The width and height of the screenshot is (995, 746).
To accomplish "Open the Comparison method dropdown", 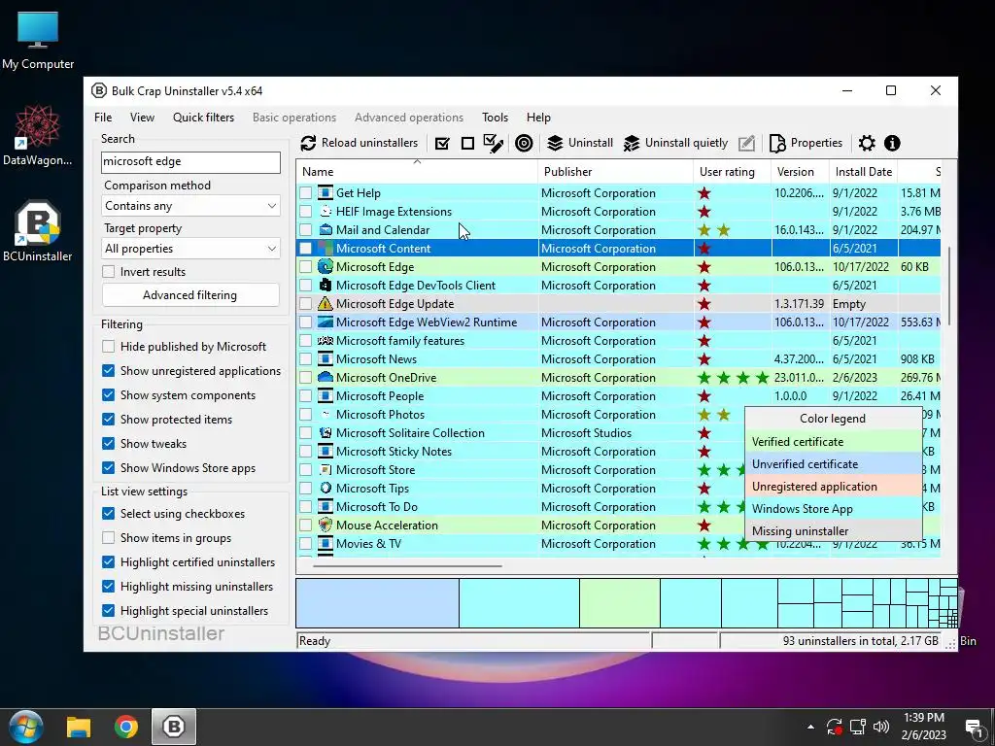I will pyautogui.click(x=190, y=206).
